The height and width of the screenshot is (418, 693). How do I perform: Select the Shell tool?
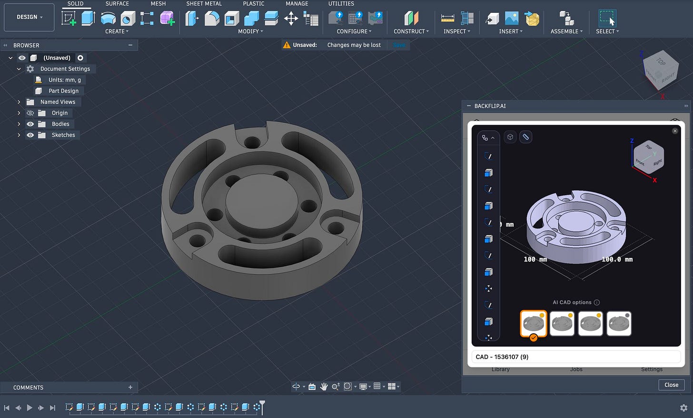[x=232, y=19]
